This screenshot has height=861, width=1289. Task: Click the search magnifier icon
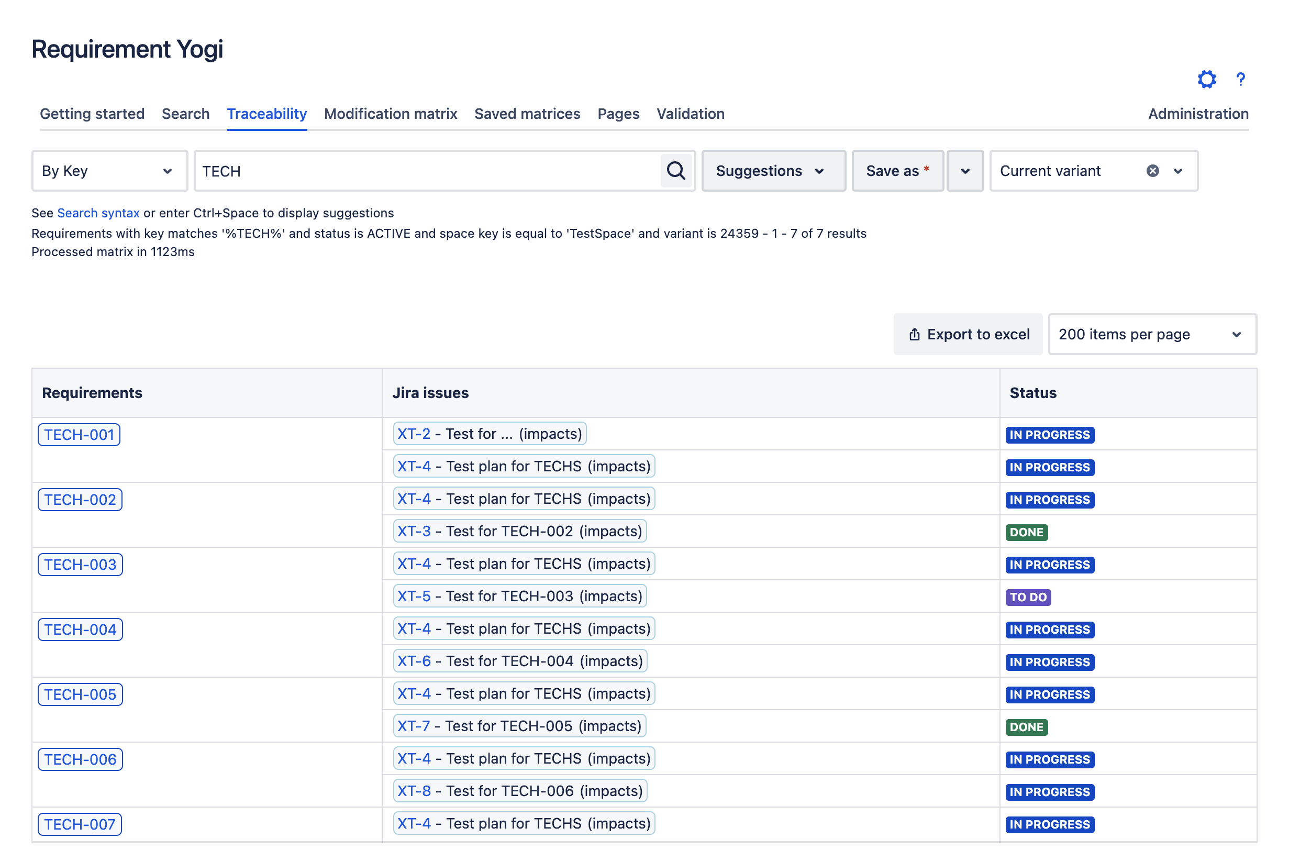coord(675,170)
